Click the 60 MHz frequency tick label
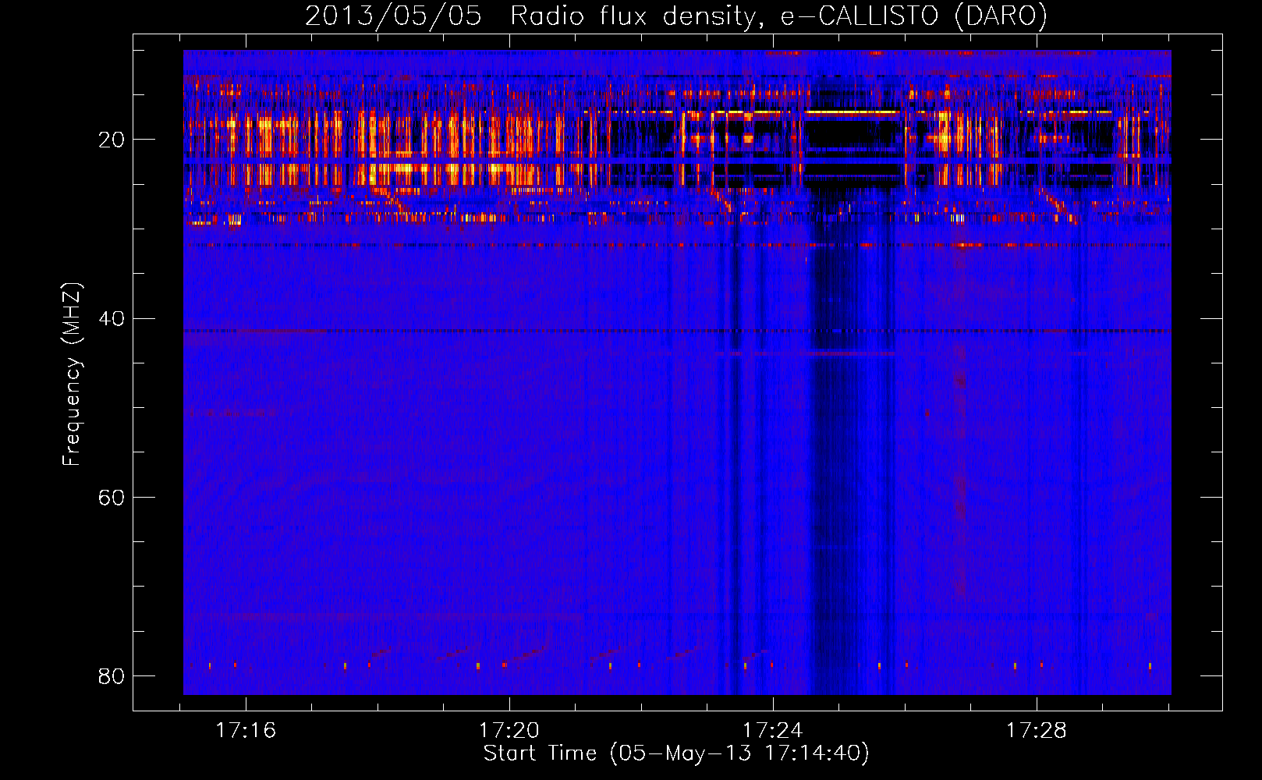Image resolution: width=1262 pixels, height=780 pixels. coord(112,497)
